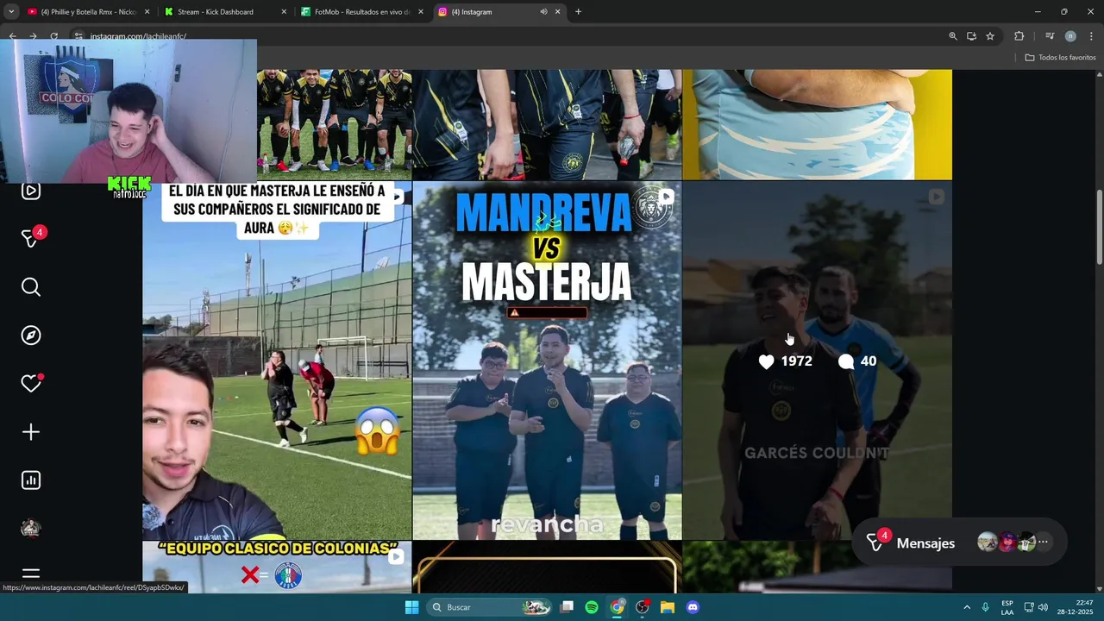
Task: Close the FotMob tab
Action: point(421,12)
